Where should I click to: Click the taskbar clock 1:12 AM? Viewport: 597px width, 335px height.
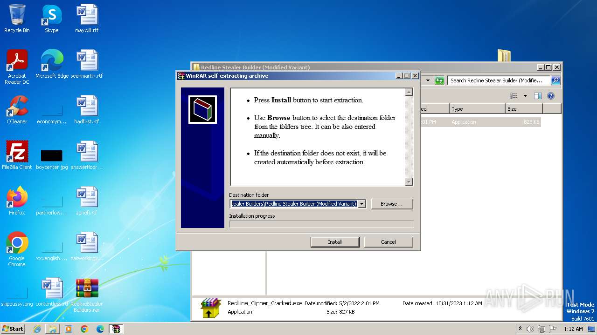573,329
